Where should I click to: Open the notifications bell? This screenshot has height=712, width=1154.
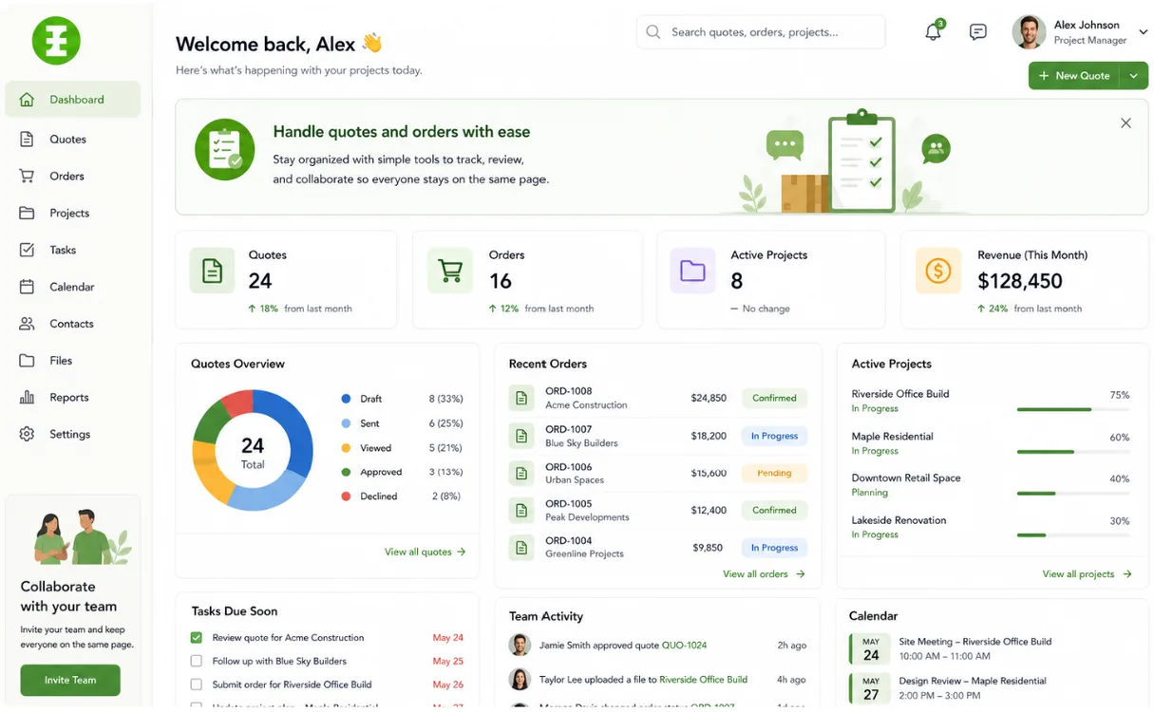934,31
